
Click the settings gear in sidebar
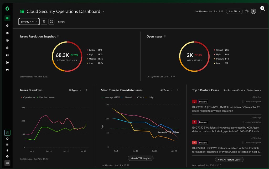click(x=7, y=139)
